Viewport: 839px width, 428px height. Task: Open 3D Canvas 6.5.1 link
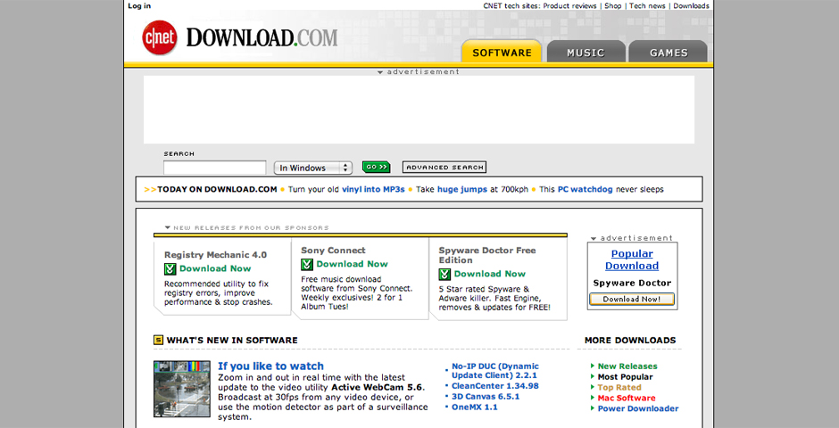486,397
